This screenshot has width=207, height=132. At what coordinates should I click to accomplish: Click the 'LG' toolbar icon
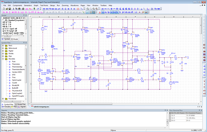[x=136, y=12]
